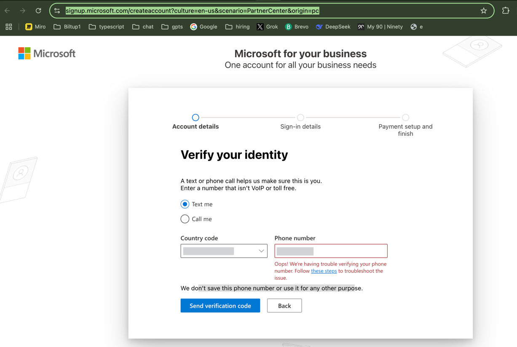Follow the 'these steps' troubleshooting link
The image size is (517, 347).
coord(324,271)
